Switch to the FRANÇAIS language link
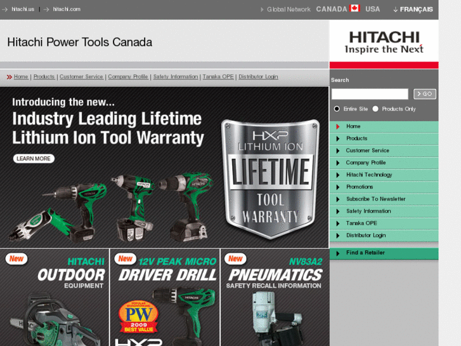The image size is (461, 346). point(416,10)
